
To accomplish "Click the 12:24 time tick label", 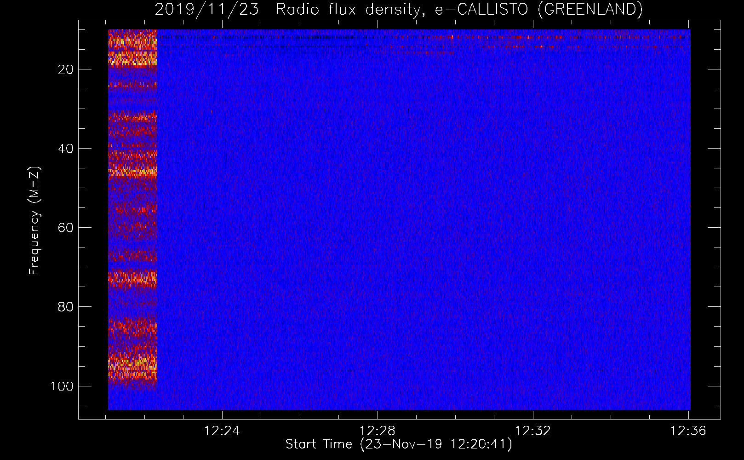I will [x=222, y=431].
